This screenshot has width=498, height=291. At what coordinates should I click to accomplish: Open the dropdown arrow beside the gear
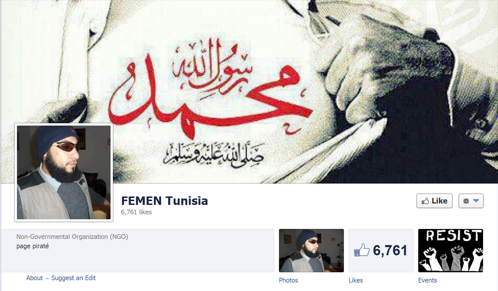click(476, 201)
